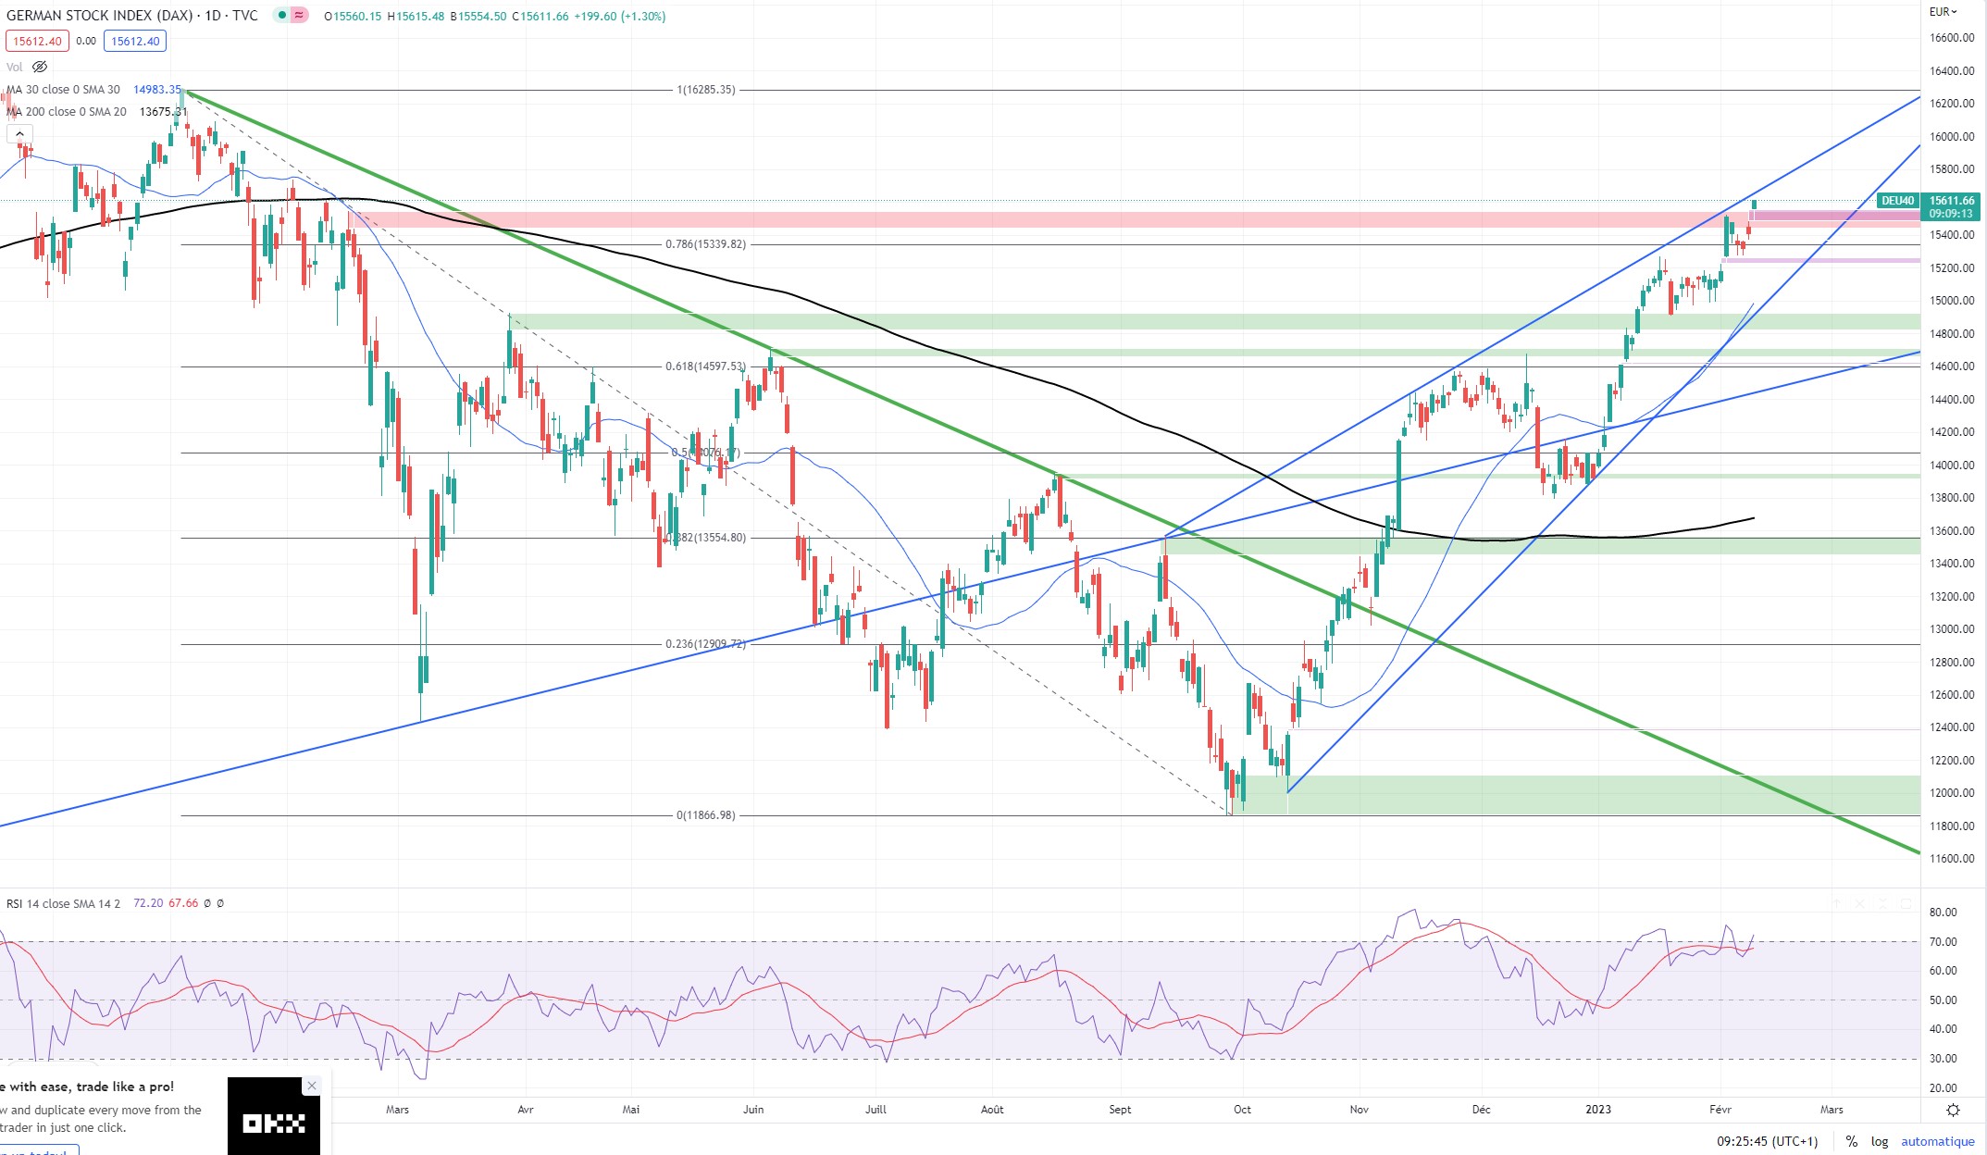Select the MA 30 close indicator label
Viewport: 1987px width, 1155px height.
point(63,90)
